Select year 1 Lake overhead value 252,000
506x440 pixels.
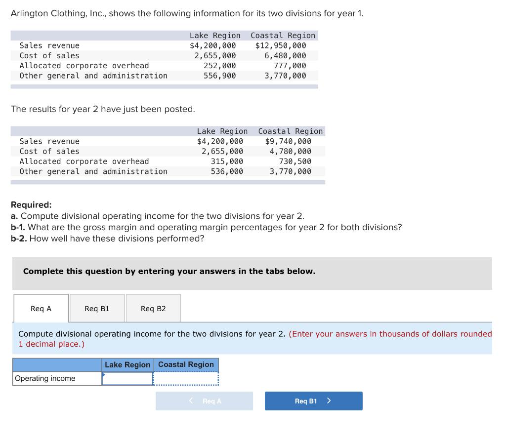(x=219, y=66)
